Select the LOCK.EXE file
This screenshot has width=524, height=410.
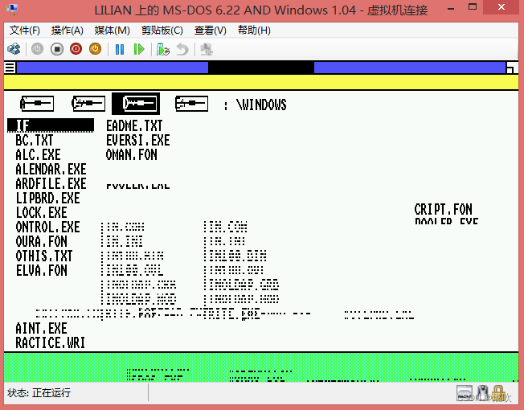click(42, 212)
